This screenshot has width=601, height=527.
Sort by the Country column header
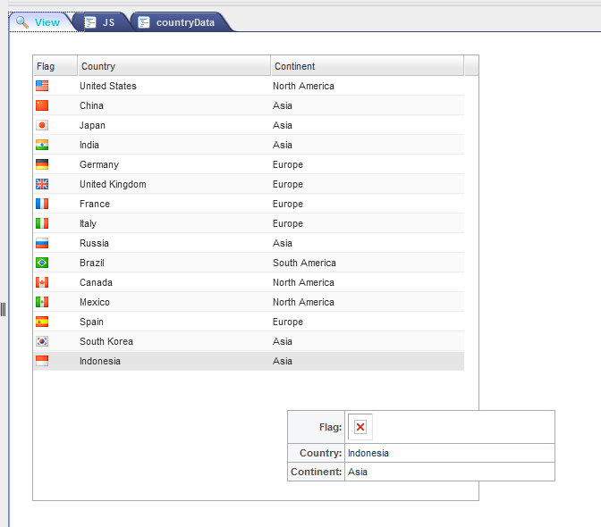point(174,66)
